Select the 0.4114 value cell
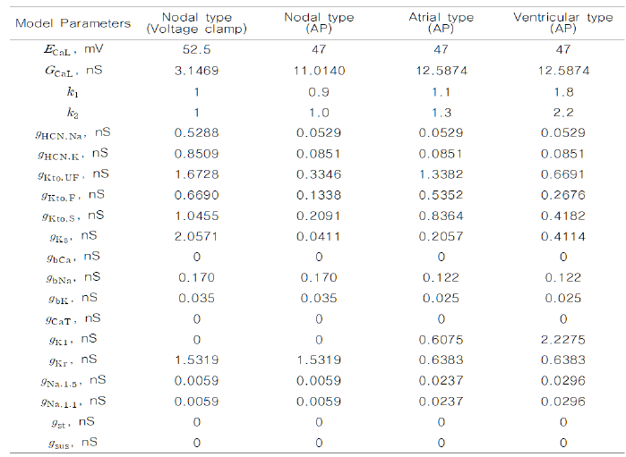This screenshot has width=626, height=457. pyautogui.click(x=562, y=235)
